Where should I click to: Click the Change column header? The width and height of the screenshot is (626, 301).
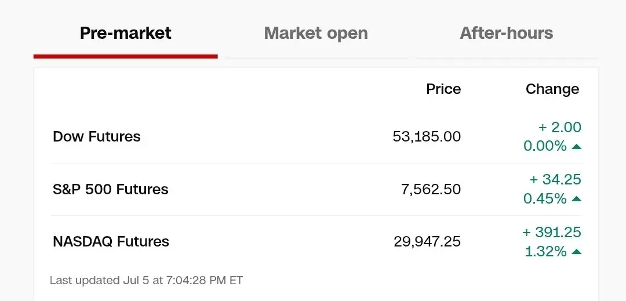click(x=552, y=89)
